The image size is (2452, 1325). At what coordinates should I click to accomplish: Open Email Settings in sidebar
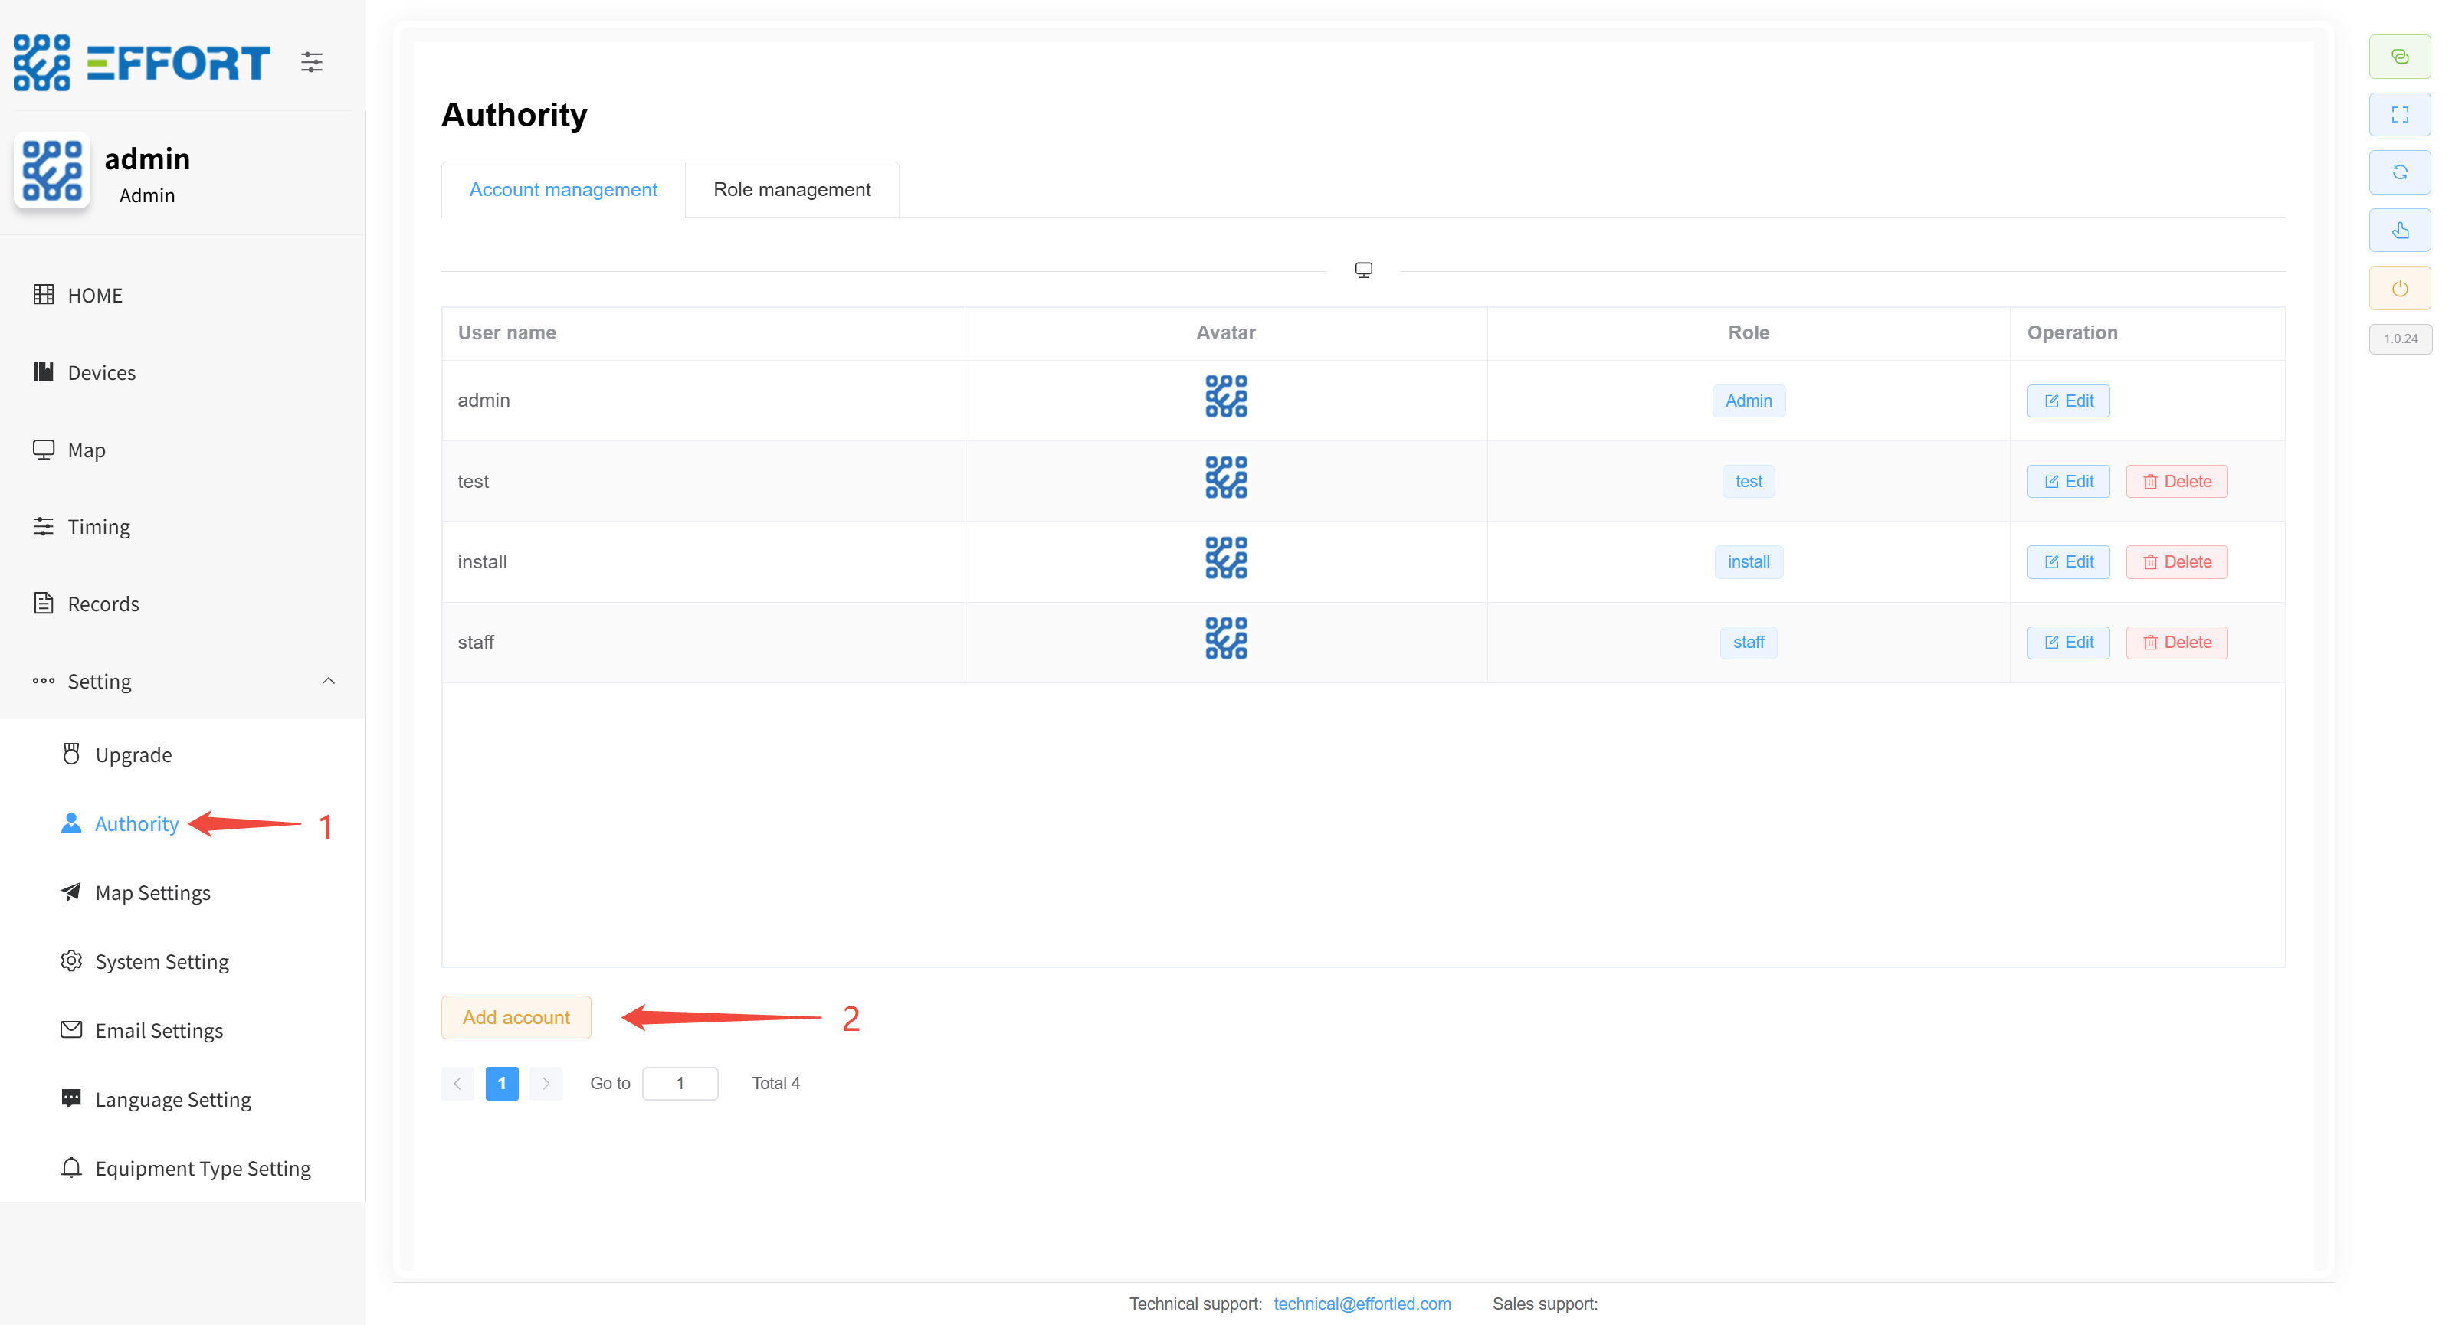coord(158,1030)
